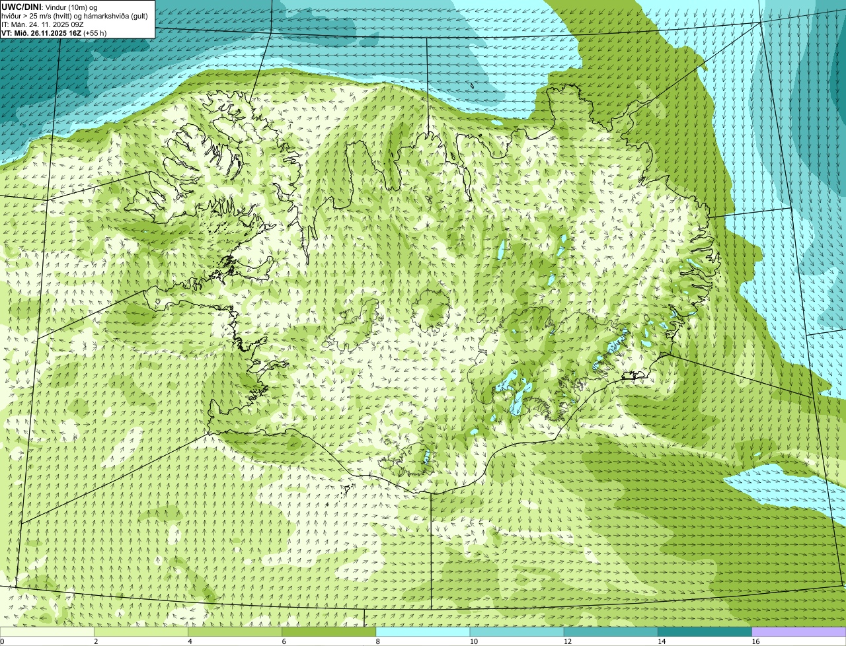
Task: Click the '2' scale label
Action: coord(96,641)
